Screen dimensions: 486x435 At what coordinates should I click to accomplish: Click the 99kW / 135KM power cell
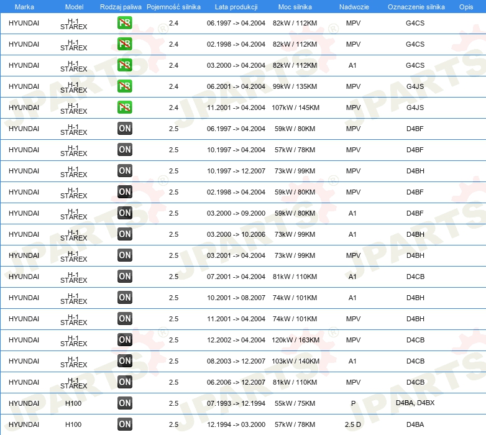click(295, 86)
